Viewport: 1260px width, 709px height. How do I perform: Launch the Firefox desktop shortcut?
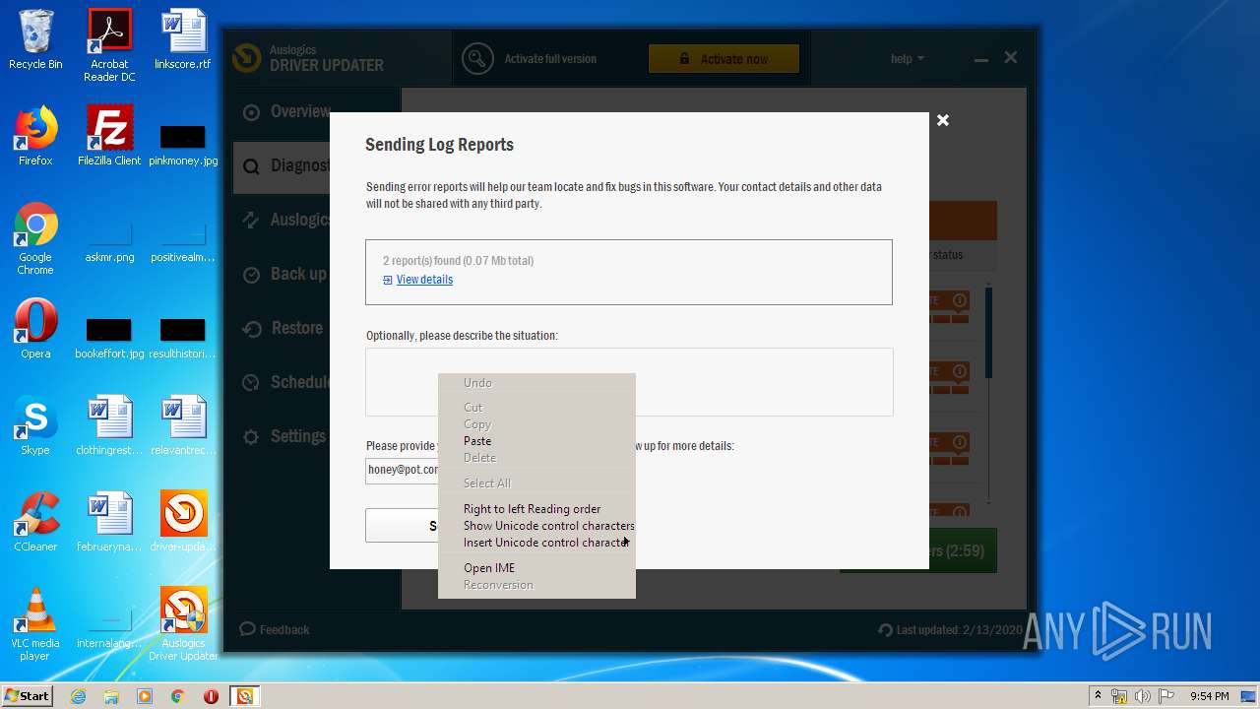(x=35, y=136)
